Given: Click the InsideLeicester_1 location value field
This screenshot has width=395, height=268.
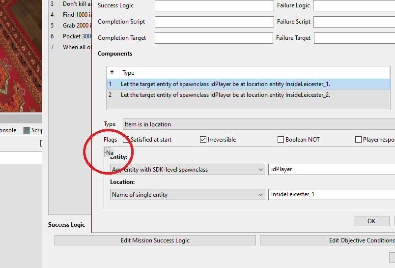Looking at the screenshot, I should 332,195.
